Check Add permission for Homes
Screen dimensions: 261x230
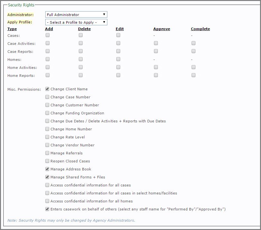48,59
